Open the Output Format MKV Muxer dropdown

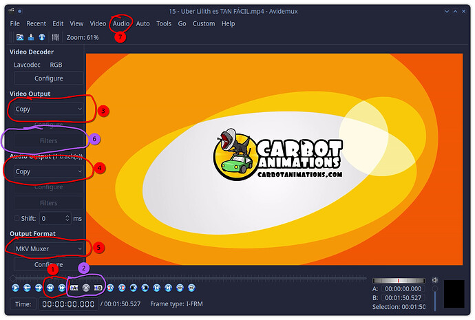48,249
